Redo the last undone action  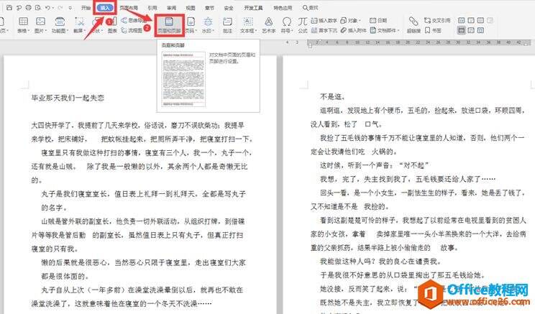[x=60, y=7]
